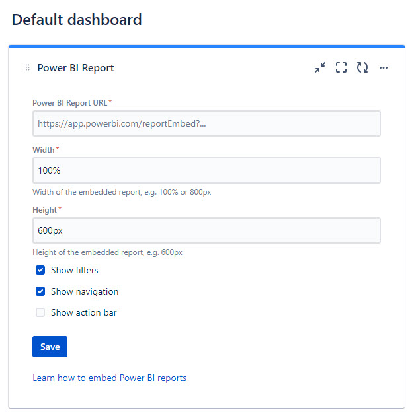Screen dimensions: 414x416
Task: Focus the Power BI Report URL field
Action: coord(206,123)
